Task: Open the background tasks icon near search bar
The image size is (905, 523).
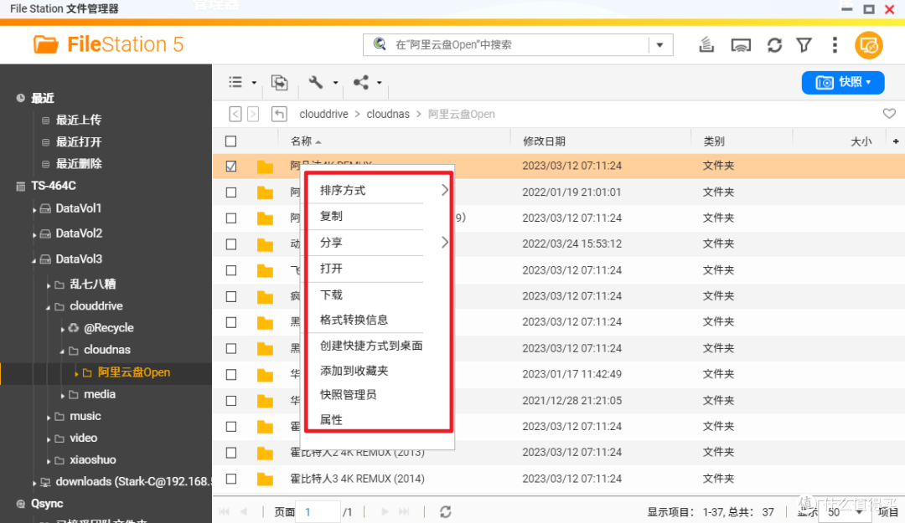Action: pos(706,45)
